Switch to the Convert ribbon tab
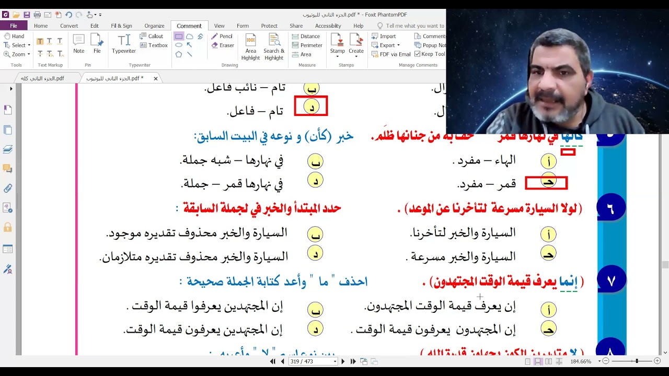 pos(69,26)
